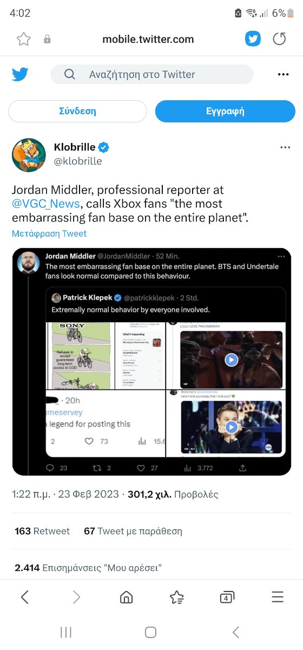
Task: Click the Αναζήτηση στο Twitter search field
Action: coord(152,74)
